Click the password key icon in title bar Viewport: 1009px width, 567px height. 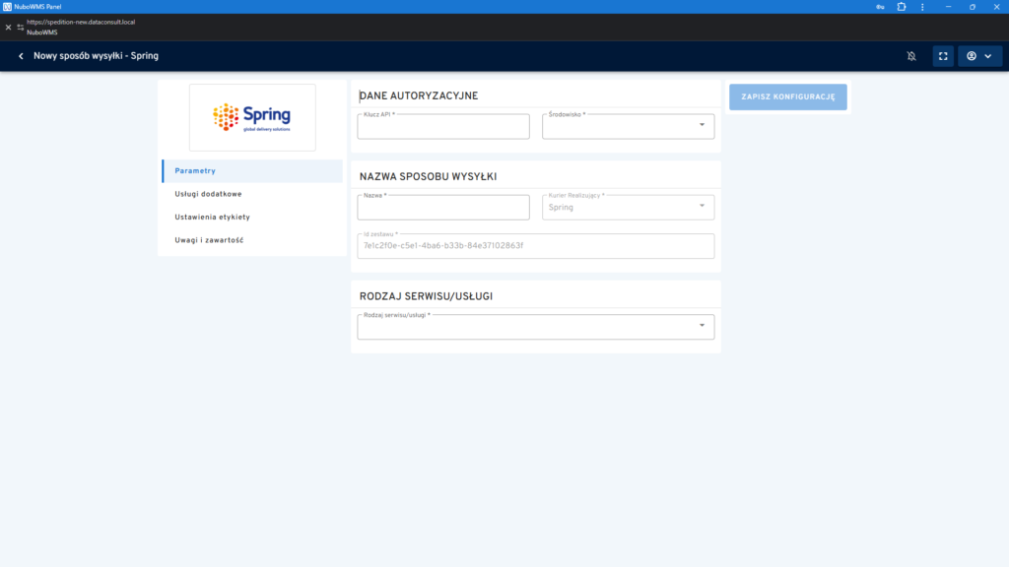(880, 7)
